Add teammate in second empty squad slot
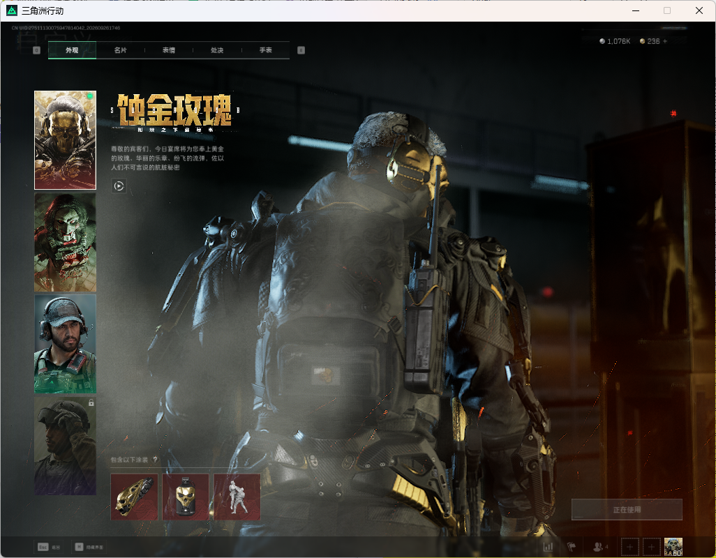Image resolution: width=716 pixels, height=558 pixels. pos(652,547)
